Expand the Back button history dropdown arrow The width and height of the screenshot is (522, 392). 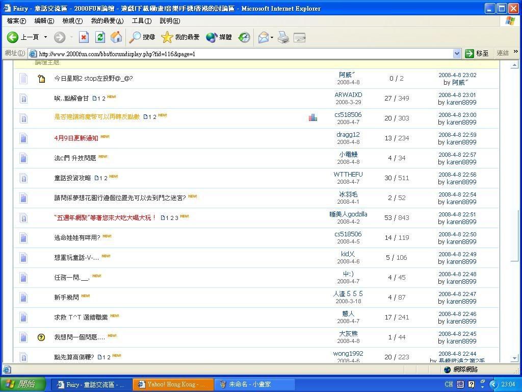coord(45,37)
